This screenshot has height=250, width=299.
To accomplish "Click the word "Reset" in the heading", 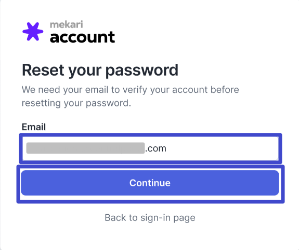I will point(43,70).
